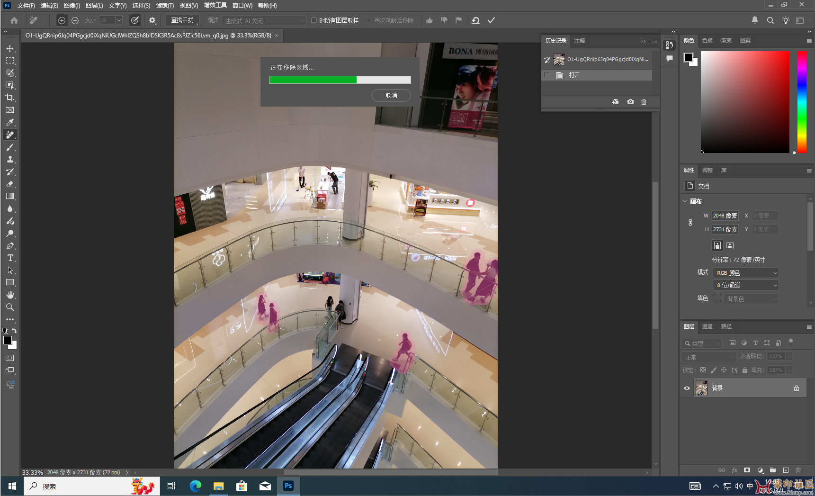Select the Clone Stamp tool

click(x=10, y=159)
